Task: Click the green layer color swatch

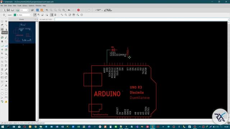Action: tap(15, 15)
